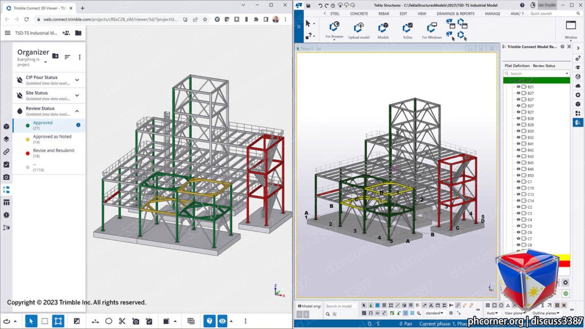Select the dashed rectangle selection tool

point(45,321)
